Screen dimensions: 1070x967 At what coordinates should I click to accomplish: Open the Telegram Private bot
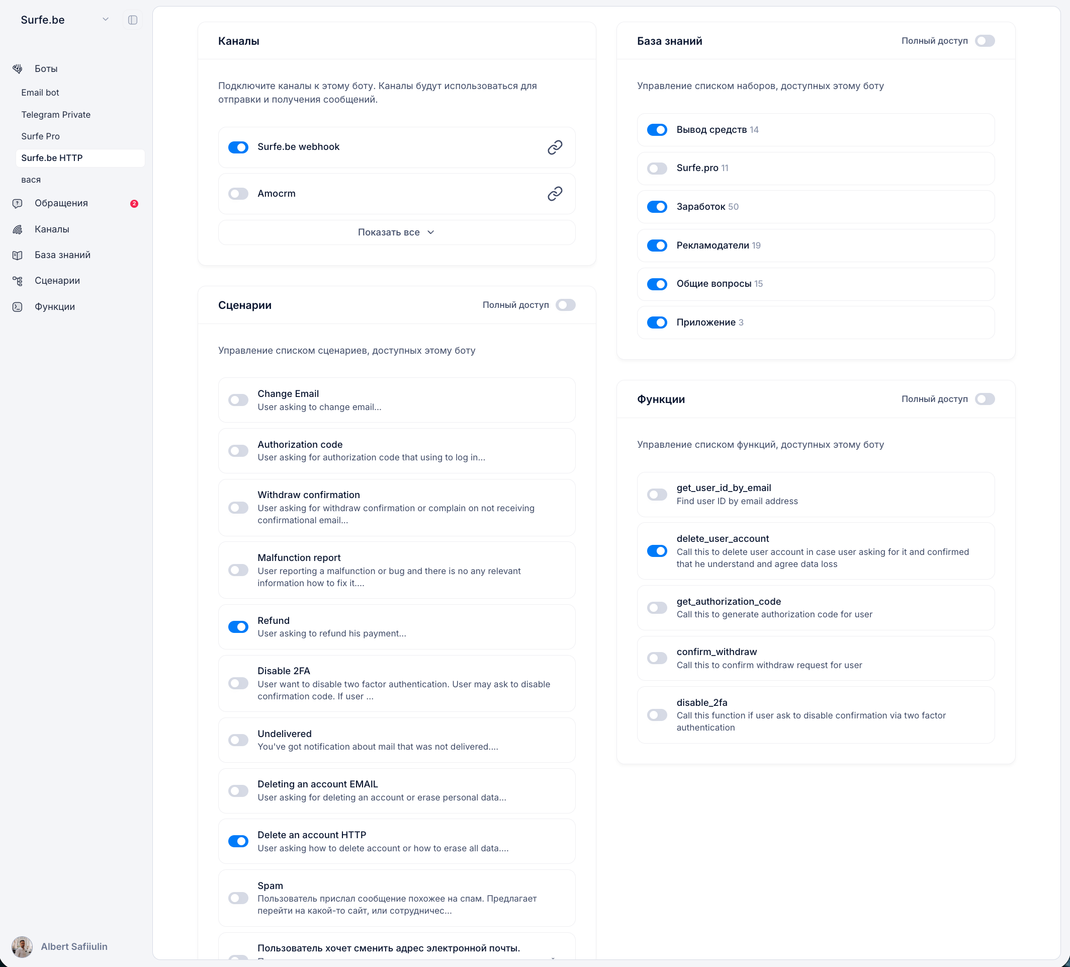pos(56,115)
